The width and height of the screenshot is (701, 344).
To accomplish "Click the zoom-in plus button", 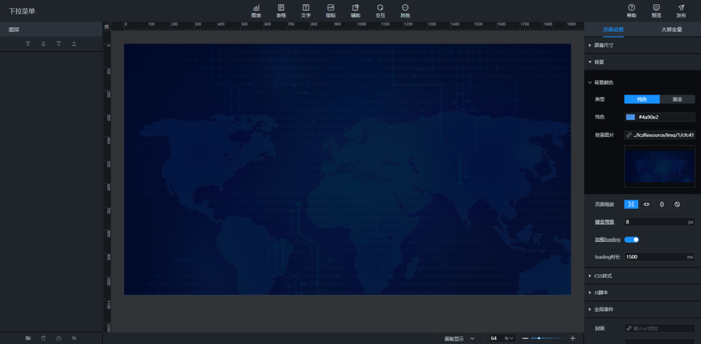I will [x=573, y=338].
